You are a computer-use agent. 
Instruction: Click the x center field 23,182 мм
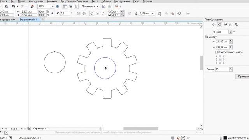click(222, 42)
